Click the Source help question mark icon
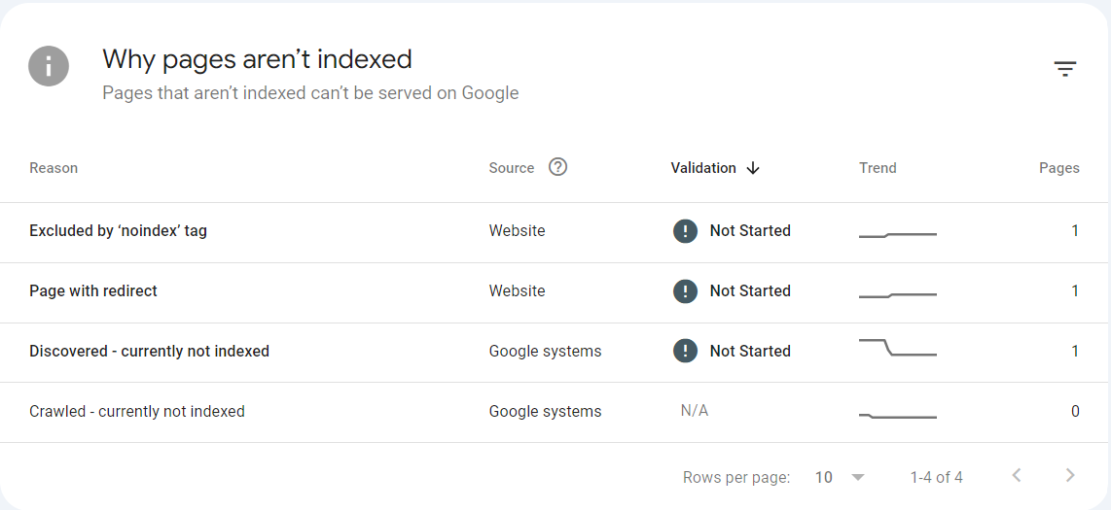Screen dimensions: 1111x510 coord(557,167)
